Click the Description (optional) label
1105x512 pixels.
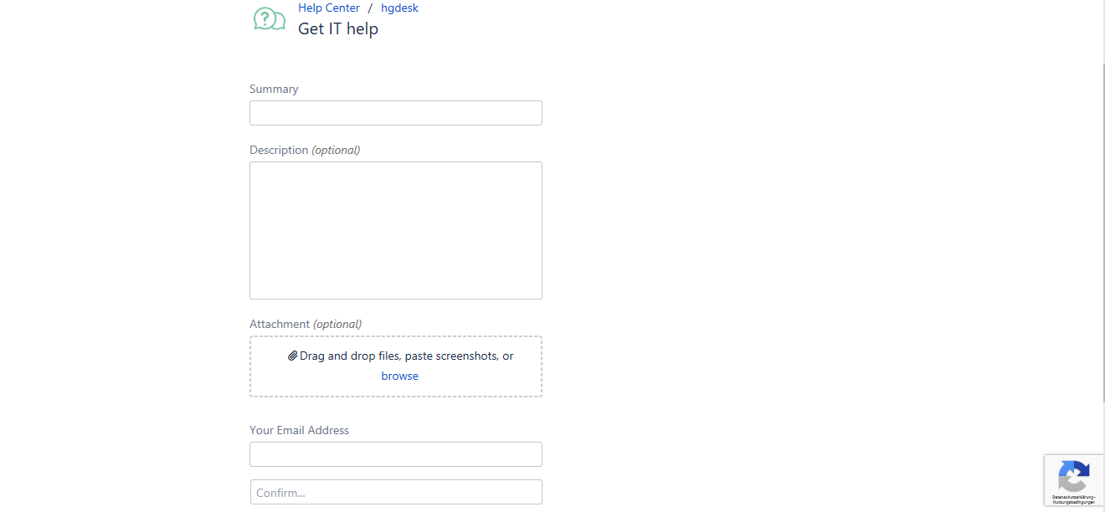(x=305, y=150)
